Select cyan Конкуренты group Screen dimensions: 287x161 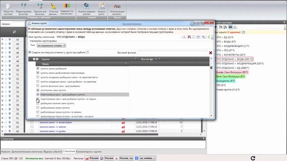[226, 81]
